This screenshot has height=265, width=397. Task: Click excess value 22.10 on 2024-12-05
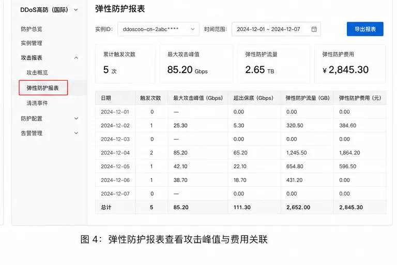pos(240,167)
